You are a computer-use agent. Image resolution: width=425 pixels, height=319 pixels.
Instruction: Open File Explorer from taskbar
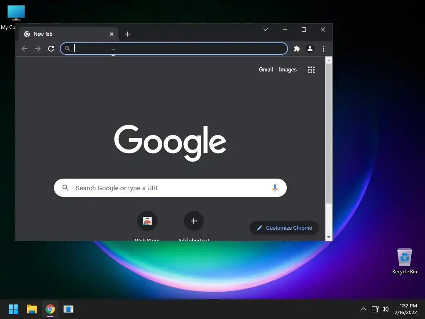[x=32, y=309]
